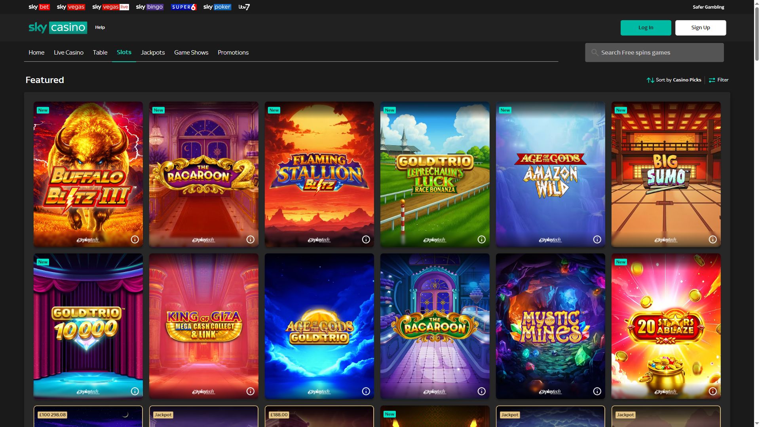View info icon on Big Sumo card
This screenshot has width=760, height=427.
click(712, 240)
